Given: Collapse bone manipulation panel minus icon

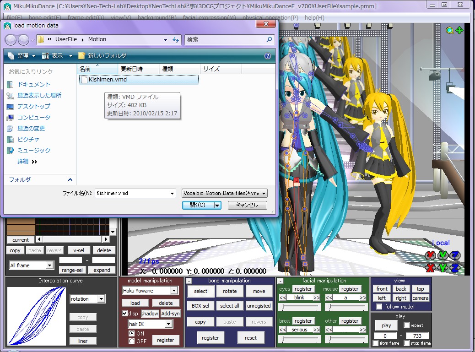Looking at the screenshot, I should (x=189, y=281).
